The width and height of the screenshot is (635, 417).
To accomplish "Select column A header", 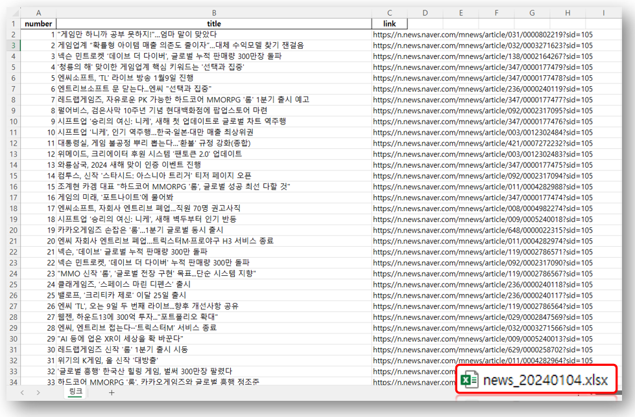I will coord(38,13).
